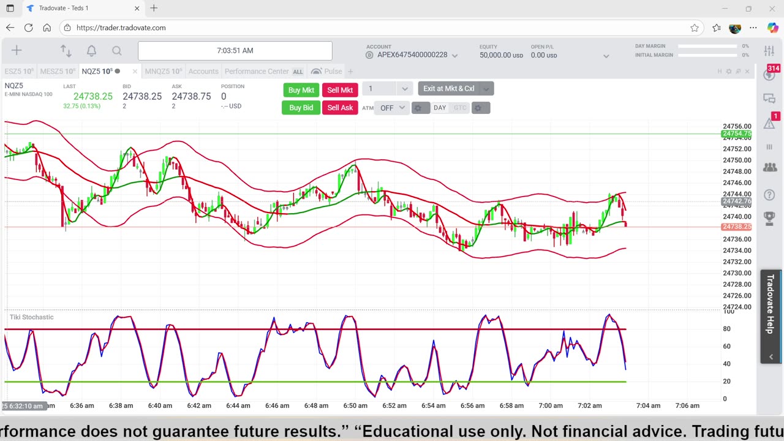Screen dimensions: 784x441
Task: Click the red 24738.25 last price marker
Action: click(736, 227)
